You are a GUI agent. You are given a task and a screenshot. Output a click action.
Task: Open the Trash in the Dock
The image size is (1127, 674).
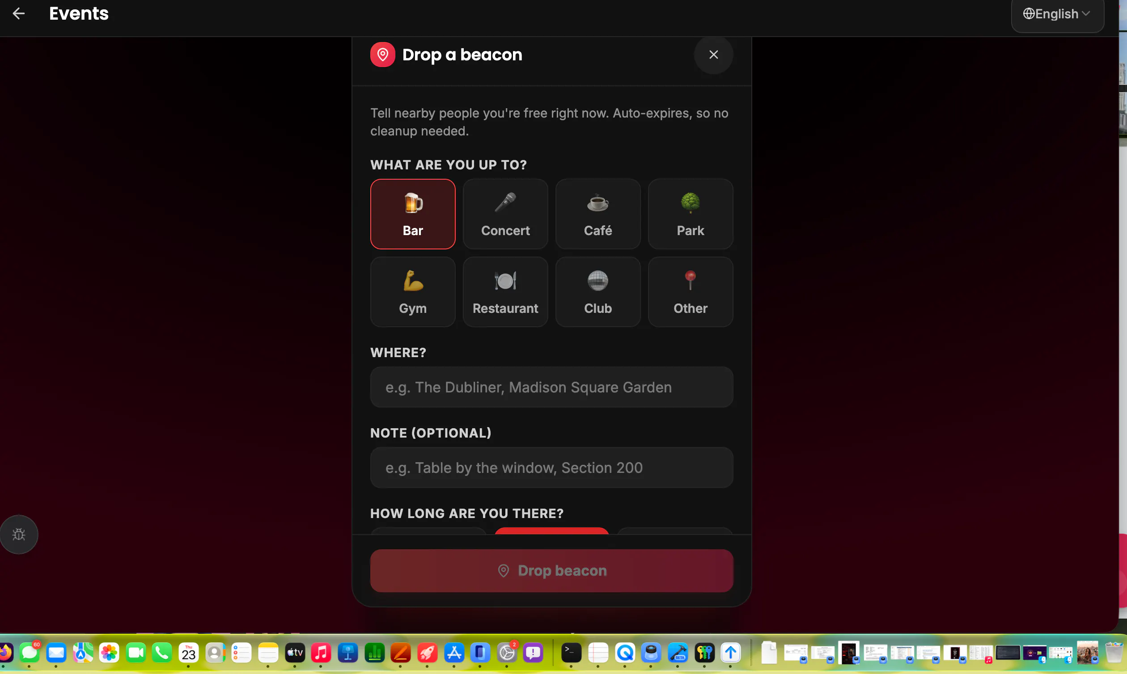[x=1114, y=653]
